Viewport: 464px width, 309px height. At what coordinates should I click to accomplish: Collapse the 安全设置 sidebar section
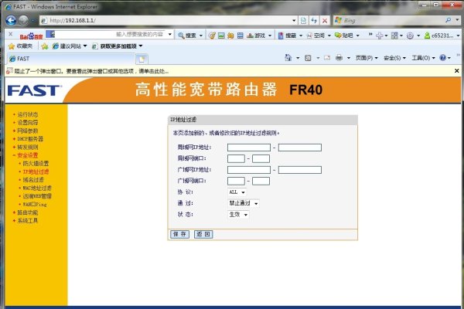[28, 155]
